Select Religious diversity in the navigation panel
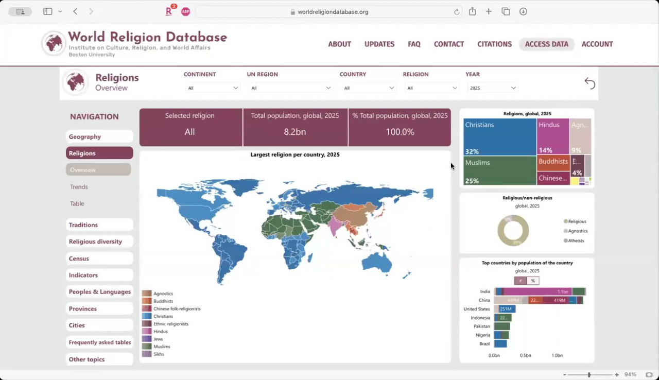The image size is (659, 380). click(96, 241)
